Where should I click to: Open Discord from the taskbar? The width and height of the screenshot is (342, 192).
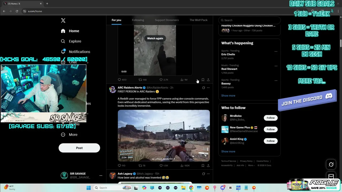point(223,188)
